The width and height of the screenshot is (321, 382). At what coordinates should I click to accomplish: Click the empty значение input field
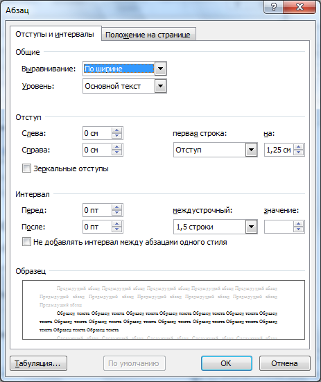coord(279,227)
